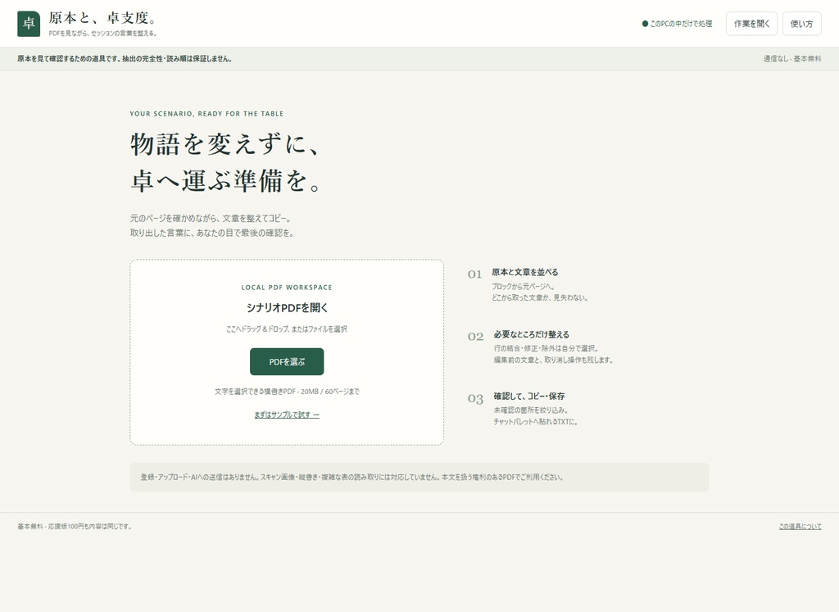
Task: Follow the まずはサンプルで試す link
Action: click(286, 415)
